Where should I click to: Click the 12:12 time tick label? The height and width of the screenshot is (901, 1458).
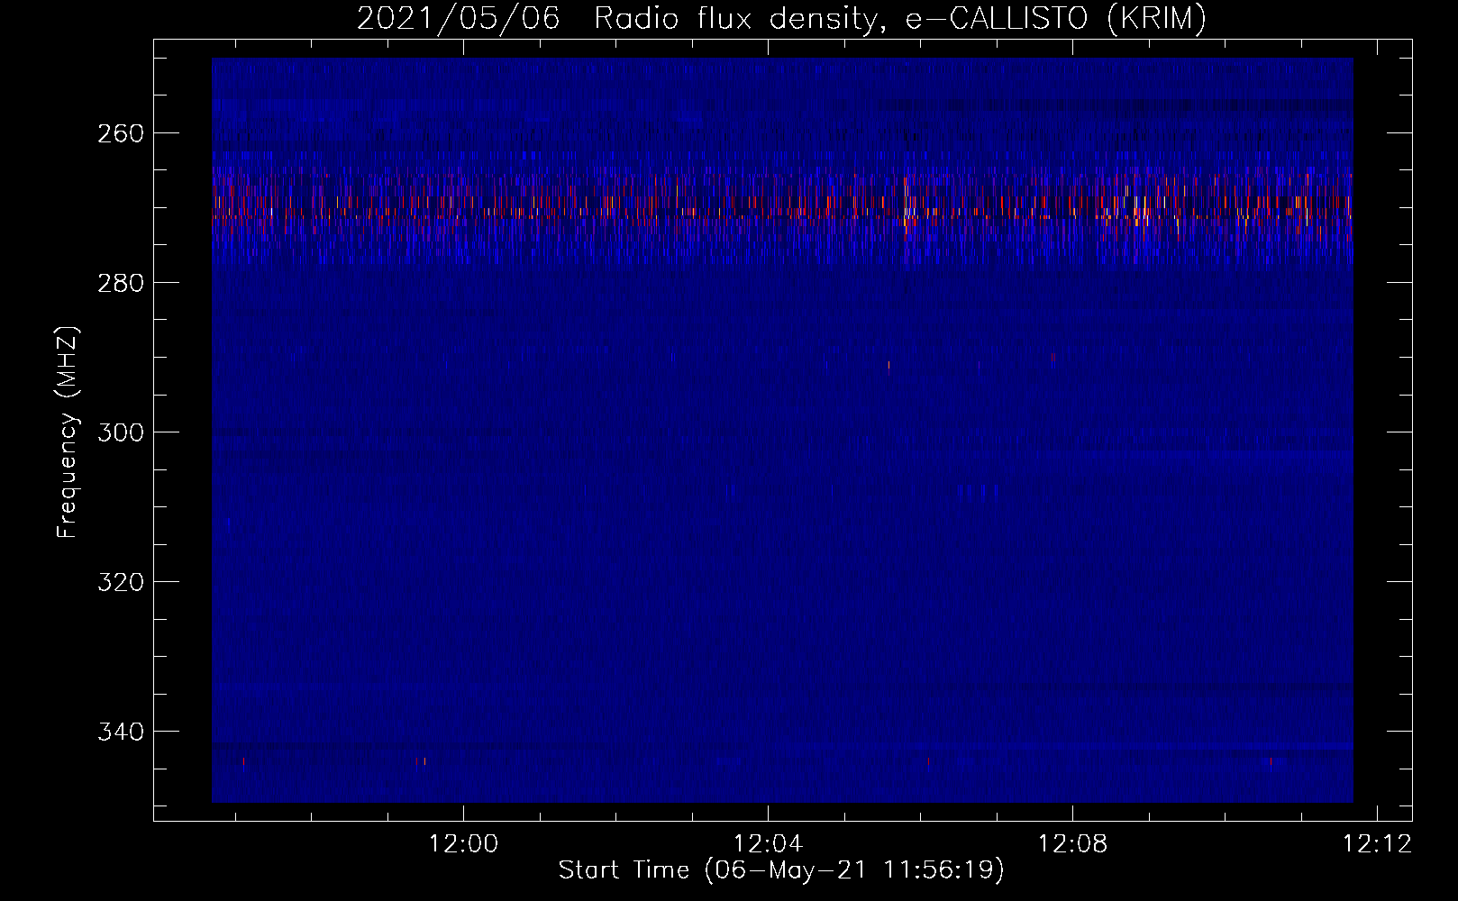point(1377,844)
